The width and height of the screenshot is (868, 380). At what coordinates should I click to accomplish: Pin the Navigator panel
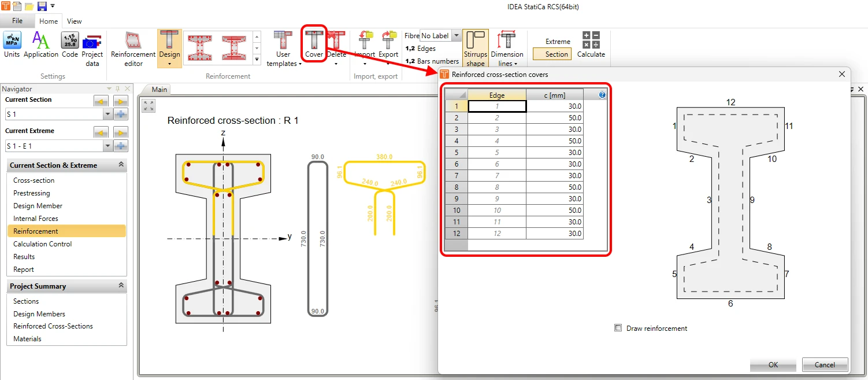pos(118,88)
